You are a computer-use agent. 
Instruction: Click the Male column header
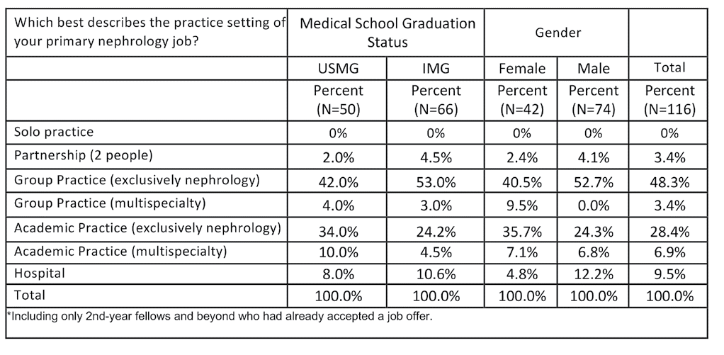click(x=593, y=69)
